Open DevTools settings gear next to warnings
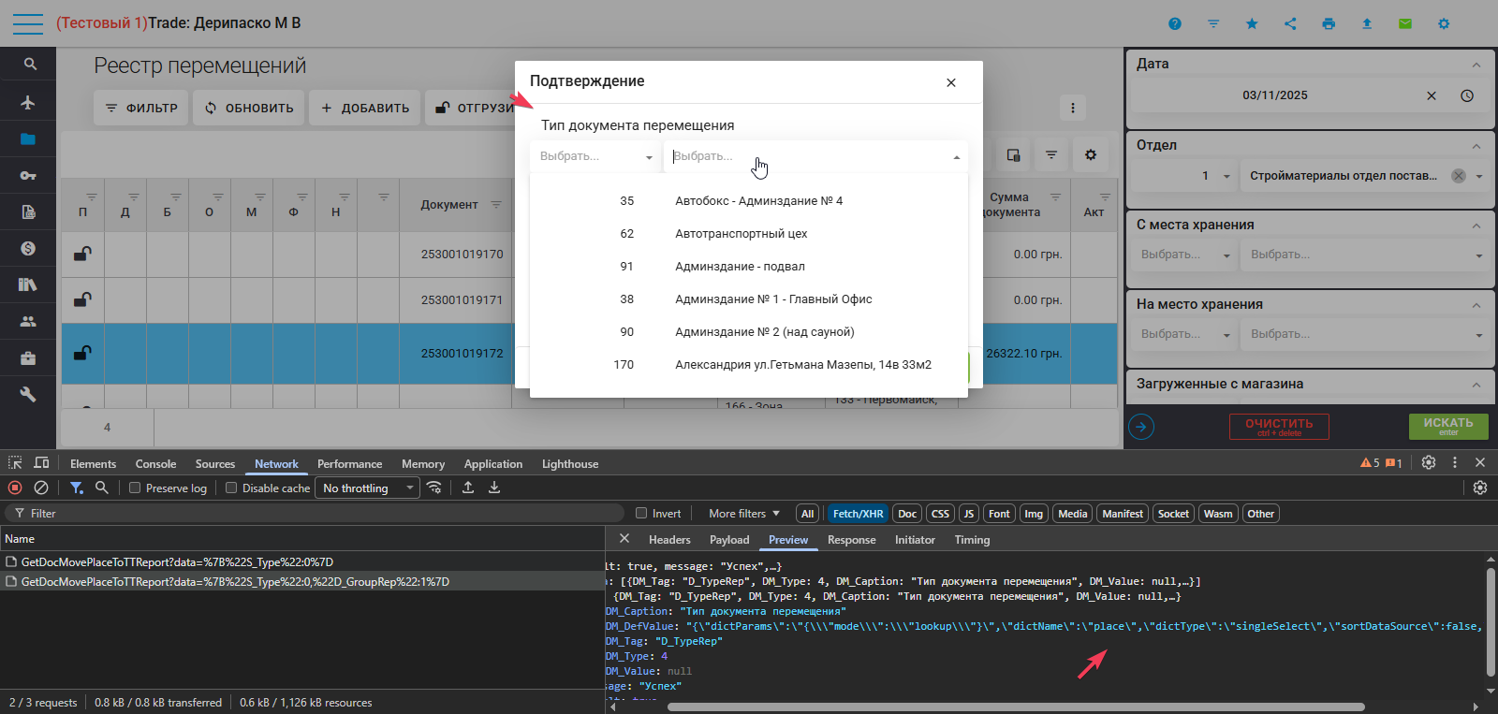 point(1429,462)
